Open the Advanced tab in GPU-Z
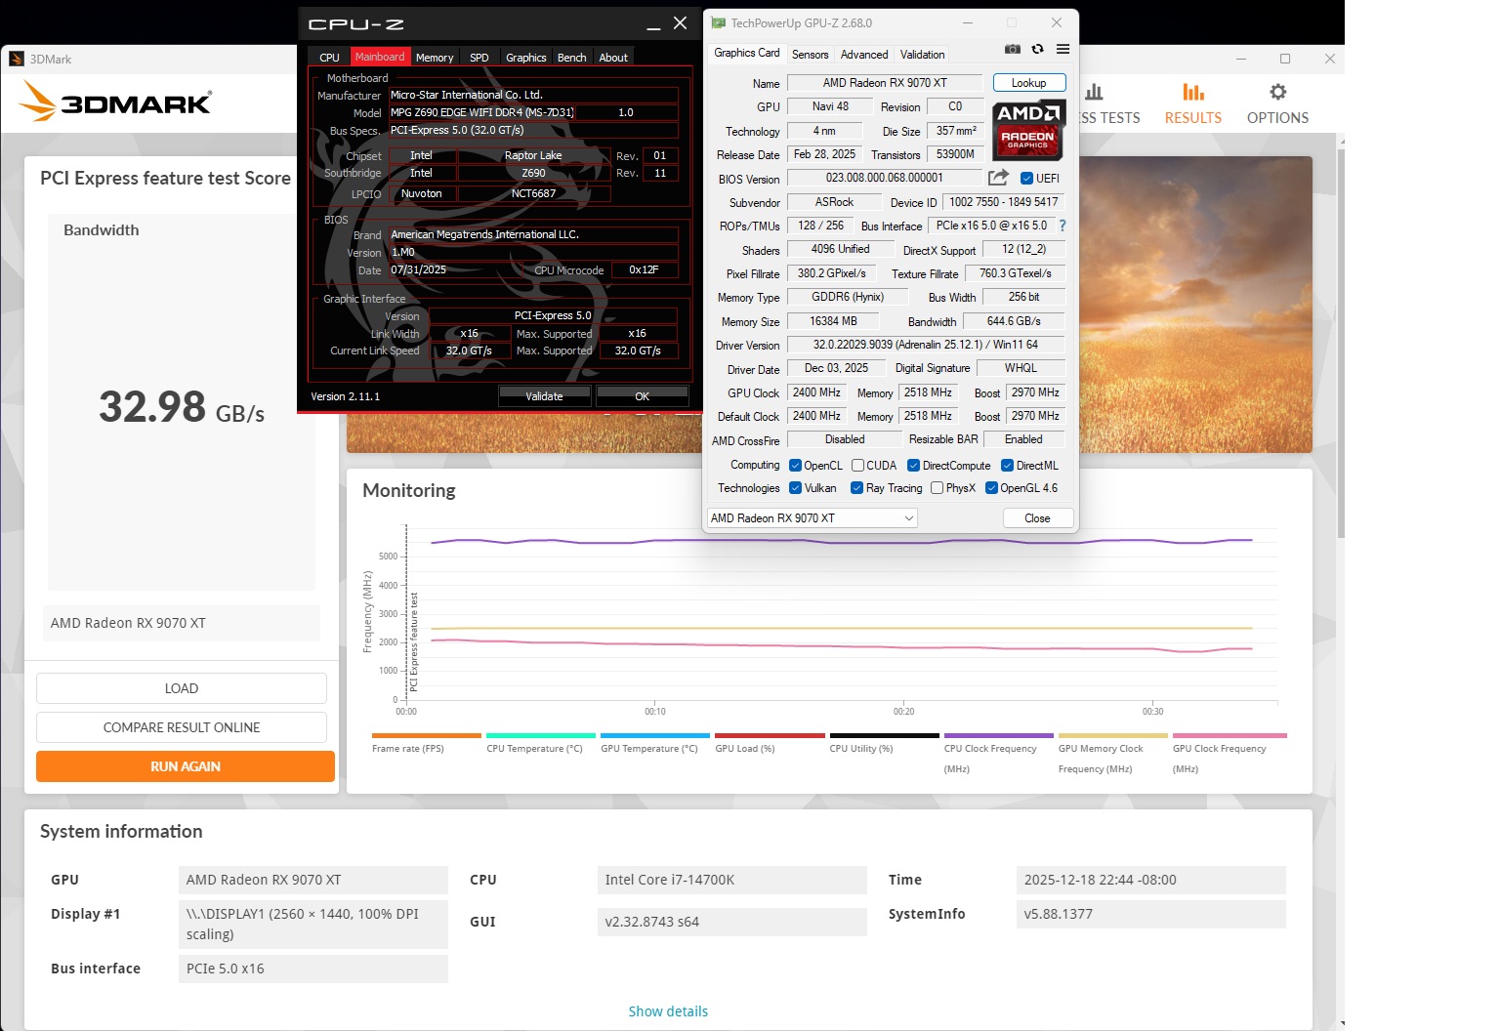The width and height of the screenshot is (1500, 1031). coord(864,55)
